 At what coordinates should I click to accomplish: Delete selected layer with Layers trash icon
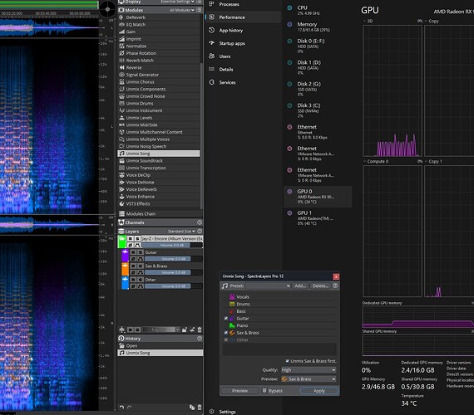tap(200, 330)
